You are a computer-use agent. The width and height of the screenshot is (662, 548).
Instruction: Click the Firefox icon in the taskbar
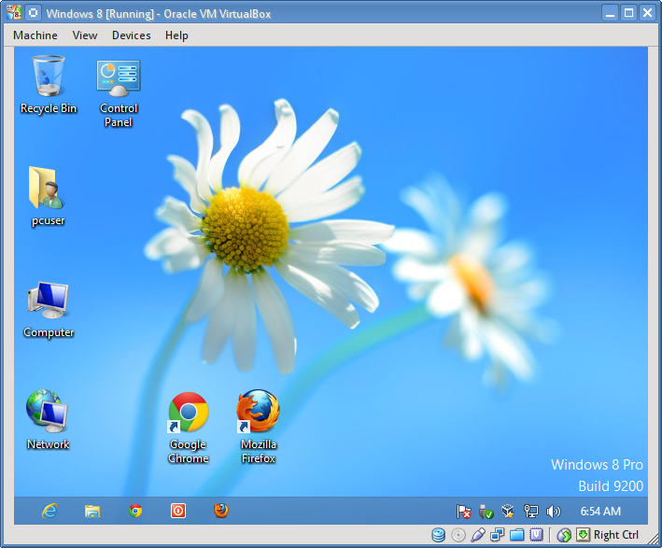coord(220,511)
